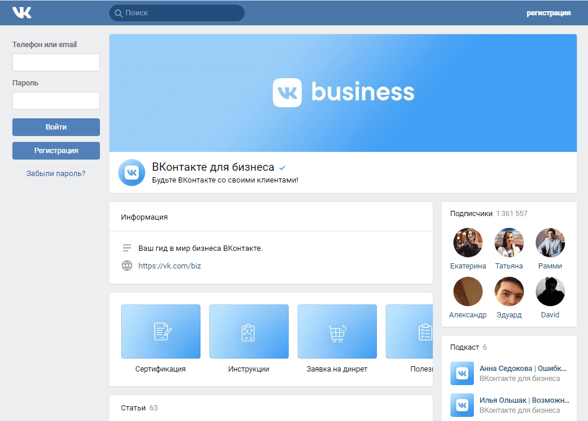588x421 pixels.
Task: Click the verified checkmark beside group name
Action: [x=282, y=168]
